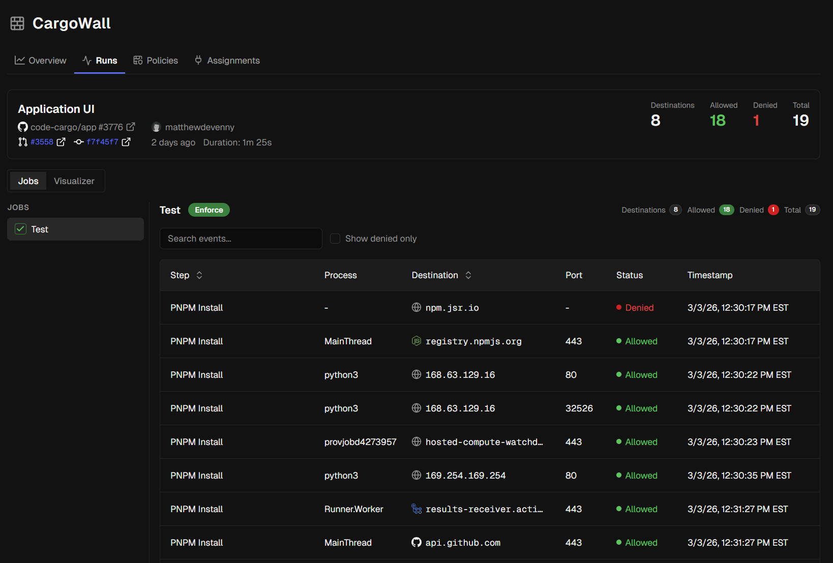Click the icon beside results-receiver destination
Viewport: 833px width, 563px height.
click(416, 509)
